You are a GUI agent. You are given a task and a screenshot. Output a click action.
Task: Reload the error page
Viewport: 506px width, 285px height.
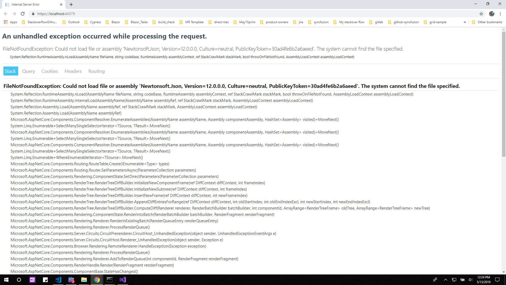(23, 14)
